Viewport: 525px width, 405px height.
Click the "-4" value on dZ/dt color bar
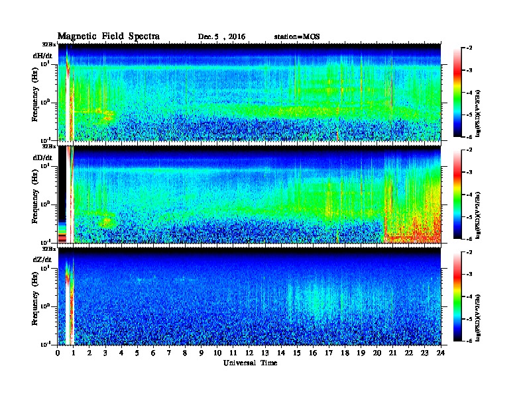469,296
